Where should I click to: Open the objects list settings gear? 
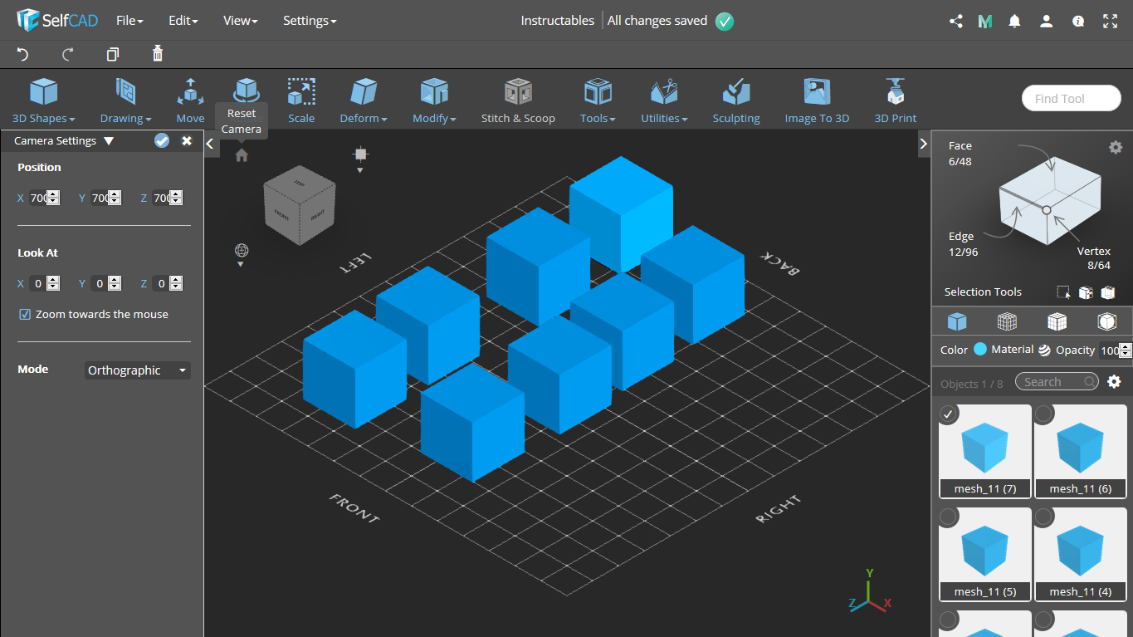pos(1115,381)
